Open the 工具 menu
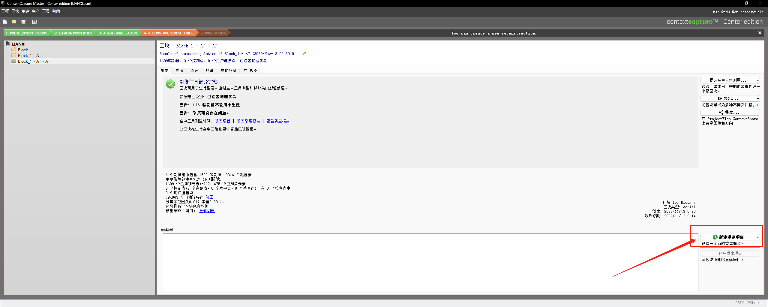The image size is (768, 307). (46, 11)
